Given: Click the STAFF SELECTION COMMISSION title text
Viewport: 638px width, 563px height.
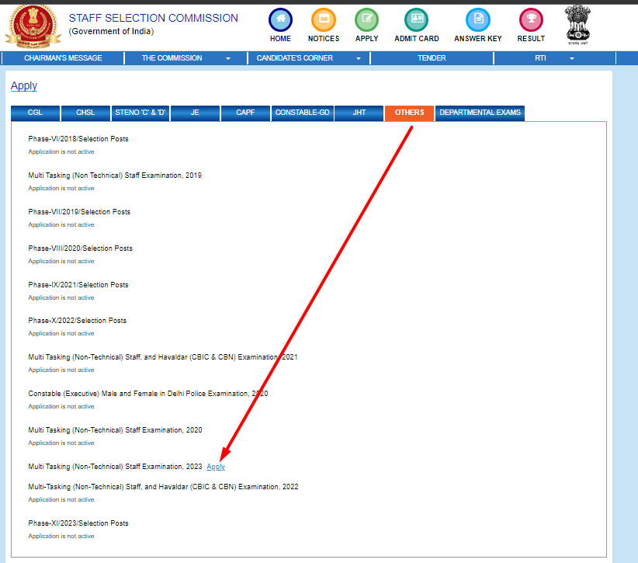Looking at the screenshot, I should point(154,18).
